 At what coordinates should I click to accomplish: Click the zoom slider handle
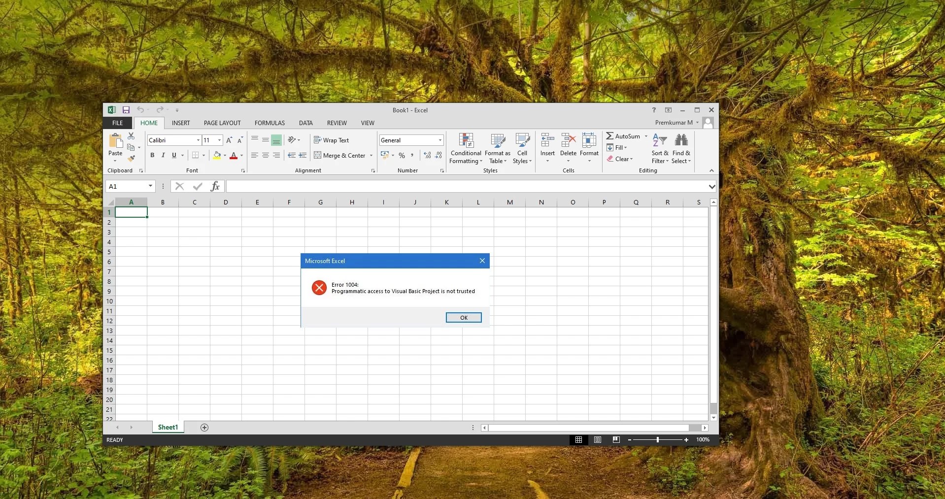click(x=658, y=440)
